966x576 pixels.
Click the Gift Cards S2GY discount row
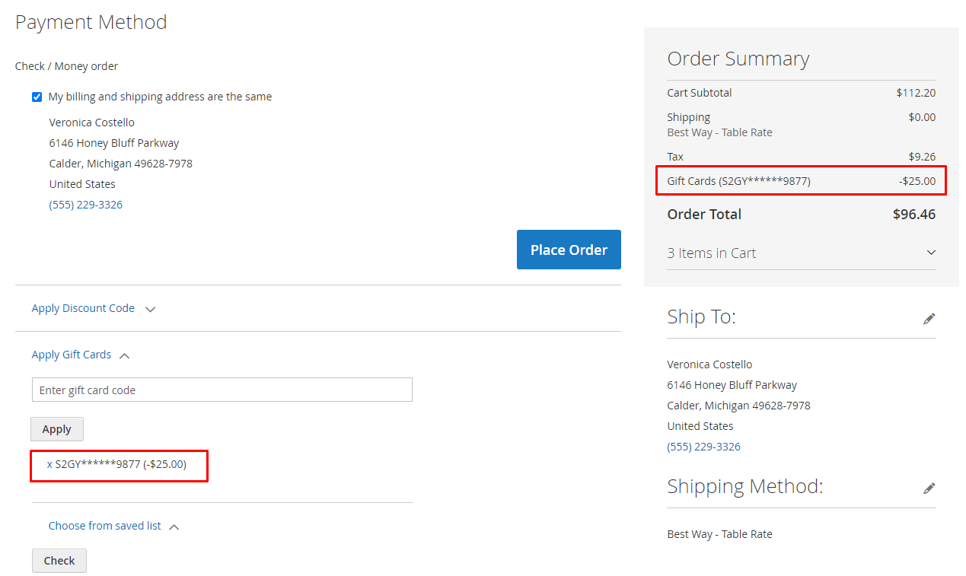point(801,181)
